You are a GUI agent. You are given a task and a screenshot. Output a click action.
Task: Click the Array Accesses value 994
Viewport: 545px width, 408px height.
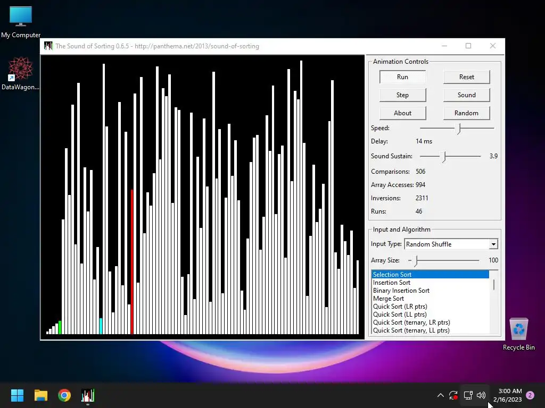[420, 184]
